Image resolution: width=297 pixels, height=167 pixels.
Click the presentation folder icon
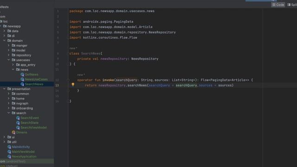tap(9, 89)
